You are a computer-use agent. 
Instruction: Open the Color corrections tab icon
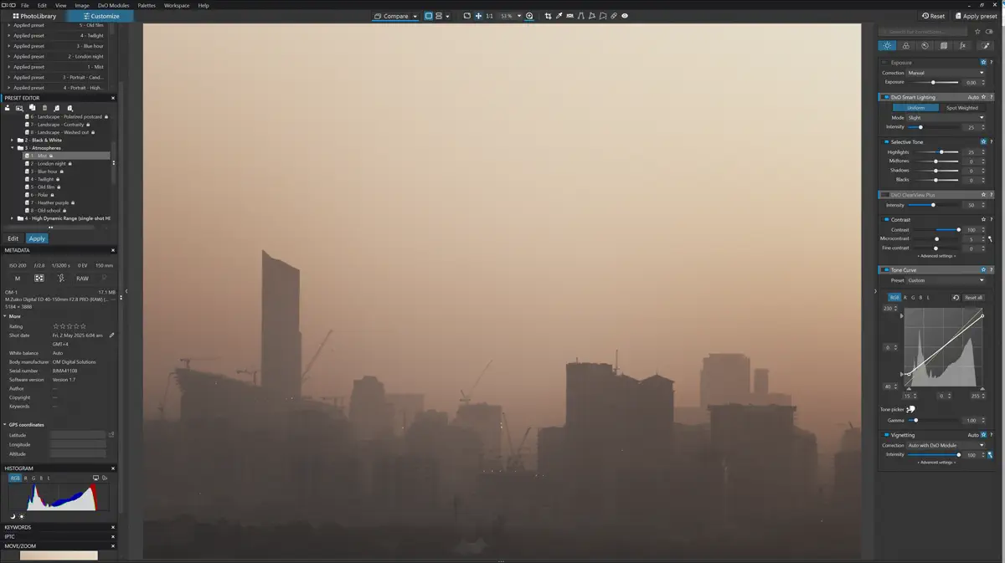(906, 45)
